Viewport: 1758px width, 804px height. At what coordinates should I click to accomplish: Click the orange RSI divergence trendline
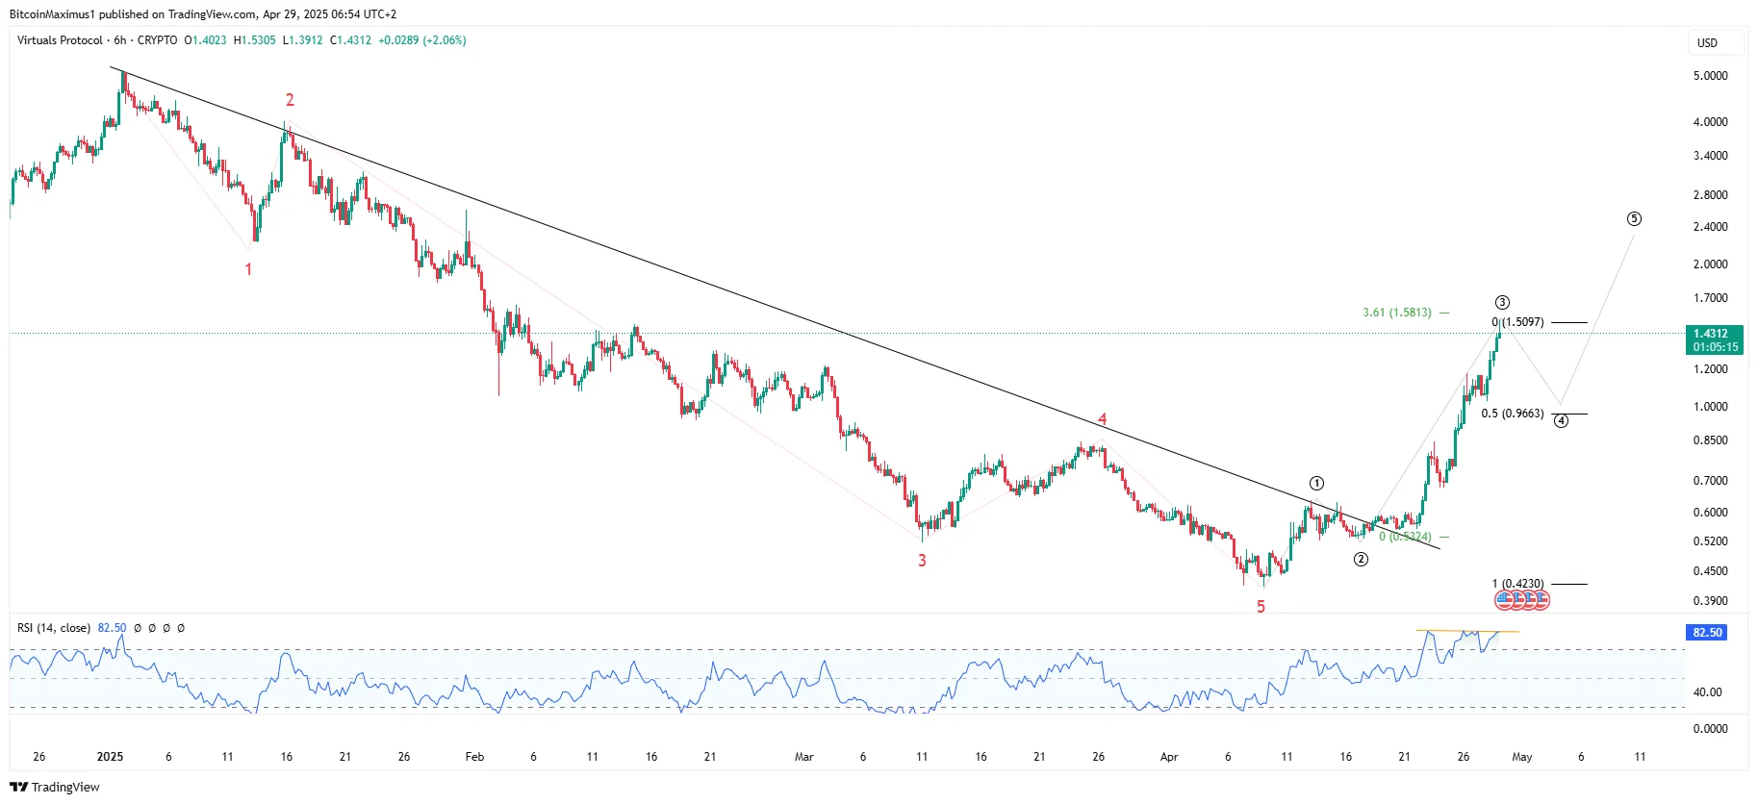(1467, 631)
